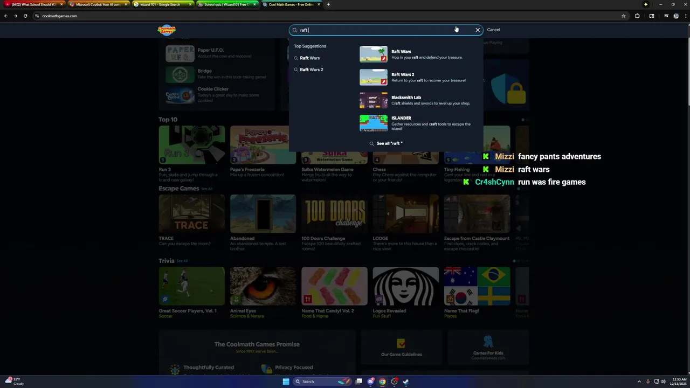Click 'See All' next to Trivia
Screen dimensions: 690x388
tap(182, 261)
